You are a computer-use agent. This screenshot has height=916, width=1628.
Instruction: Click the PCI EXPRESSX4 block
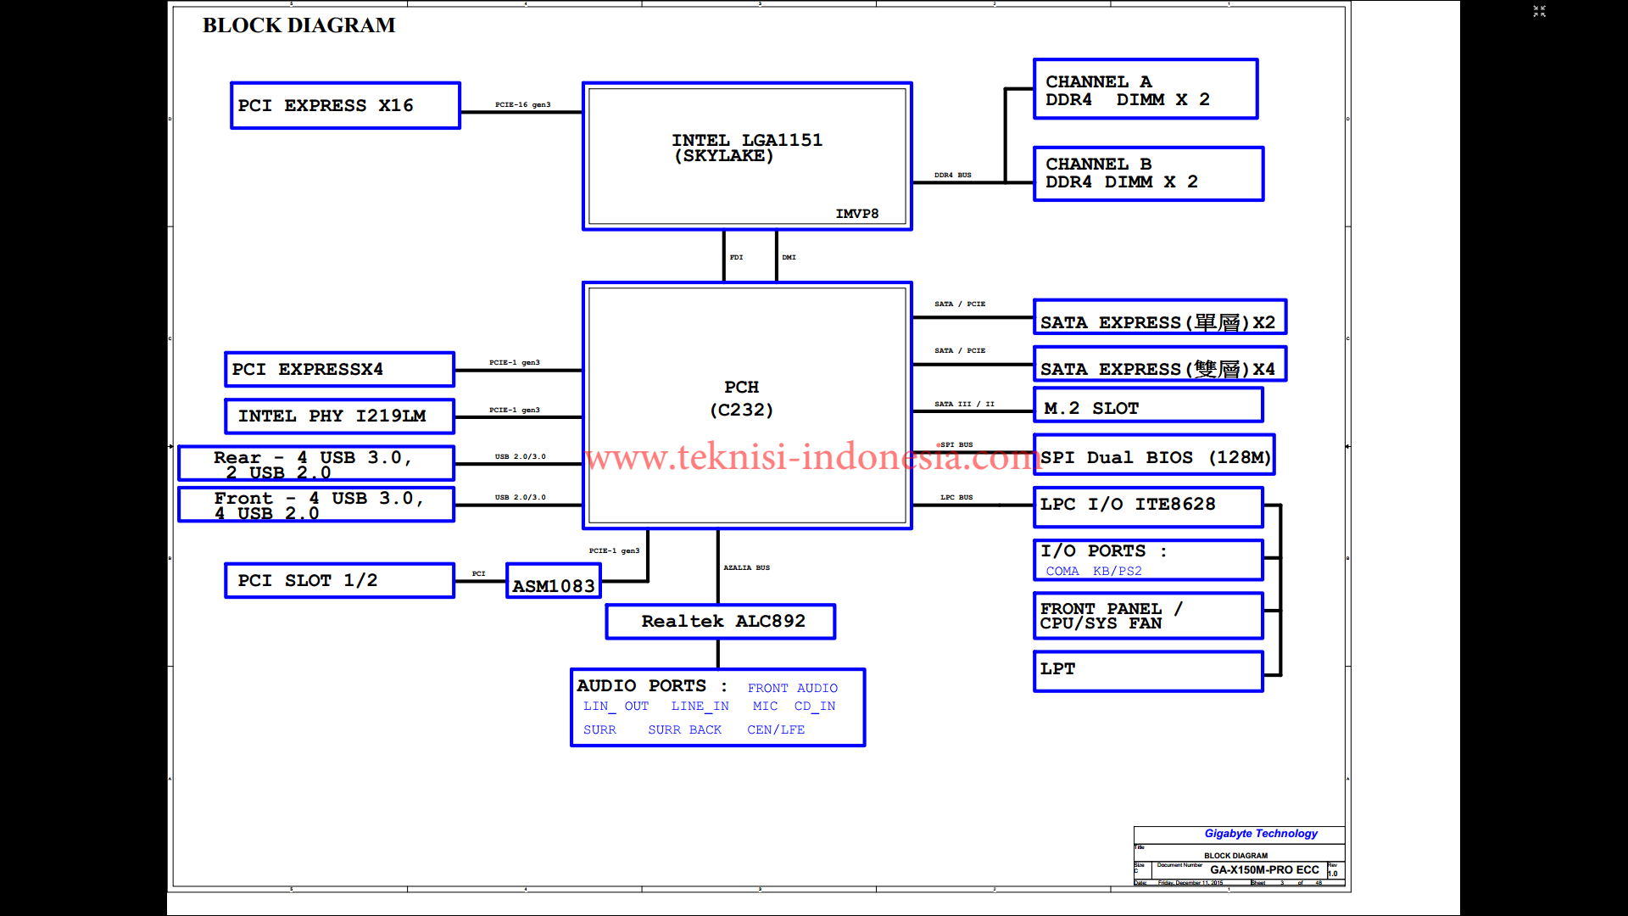pyautogui.click(x=339, y=370)
